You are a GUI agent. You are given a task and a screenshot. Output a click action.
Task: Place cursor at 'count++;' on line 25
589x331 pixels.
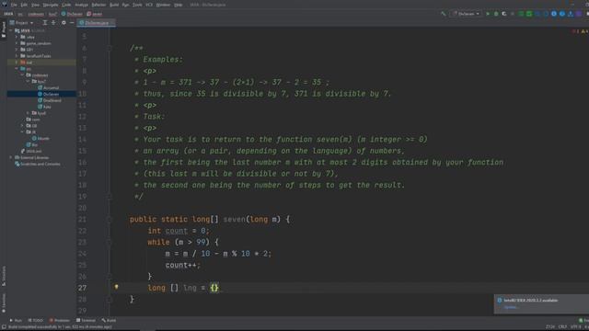click(182, 265)
